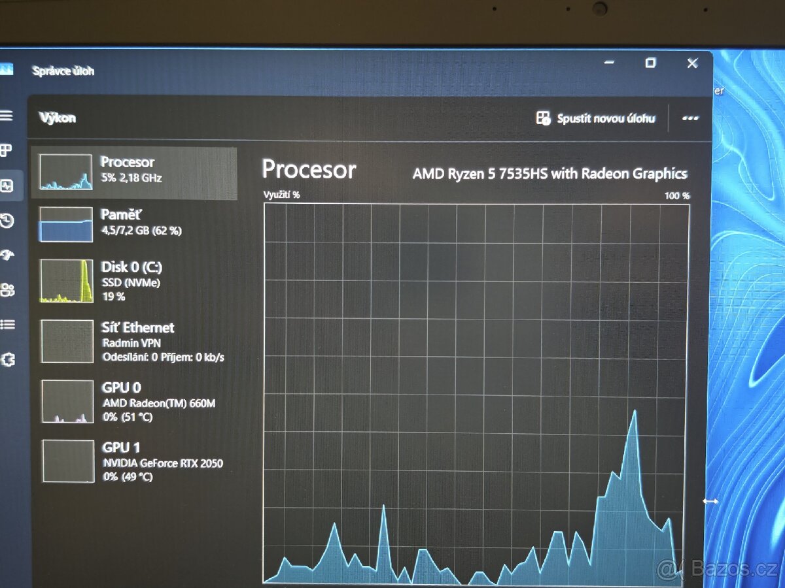Click the Spustit novou úlohu icon
This screenshot has width=785, height=588.
click(x=543, y=118)
